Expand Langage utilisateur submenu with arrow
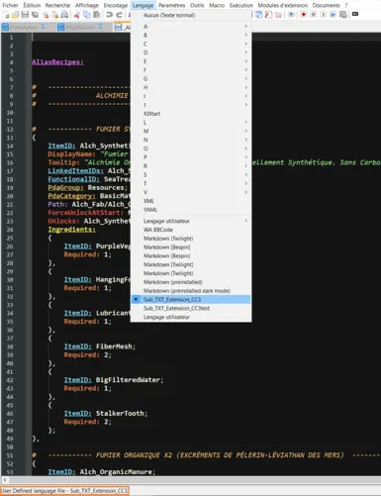 pyautogui.click(x=191, y=221)
